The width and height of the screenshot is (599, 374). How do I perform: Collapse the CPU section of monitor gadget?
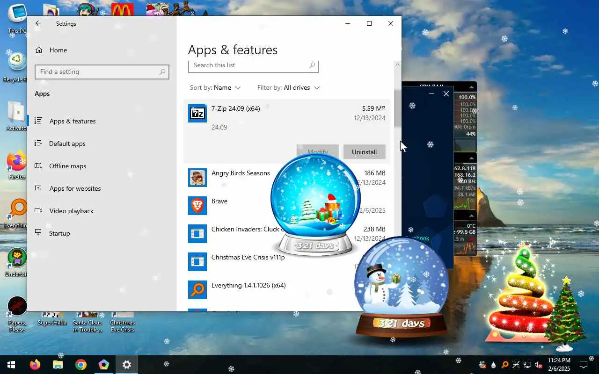(472, 86)
